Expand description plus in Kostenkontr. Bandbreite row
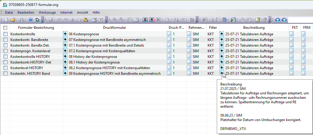This screenshot has height=135, width=313. (x=222, y=39)
